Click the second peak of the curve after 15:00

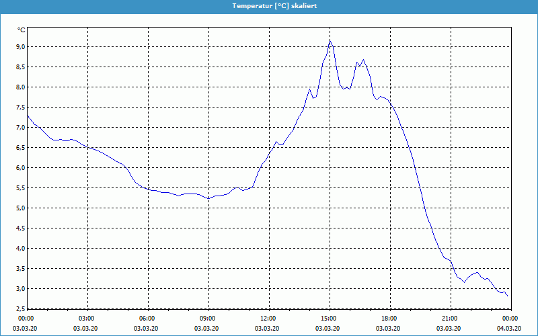tap(364, 60)
